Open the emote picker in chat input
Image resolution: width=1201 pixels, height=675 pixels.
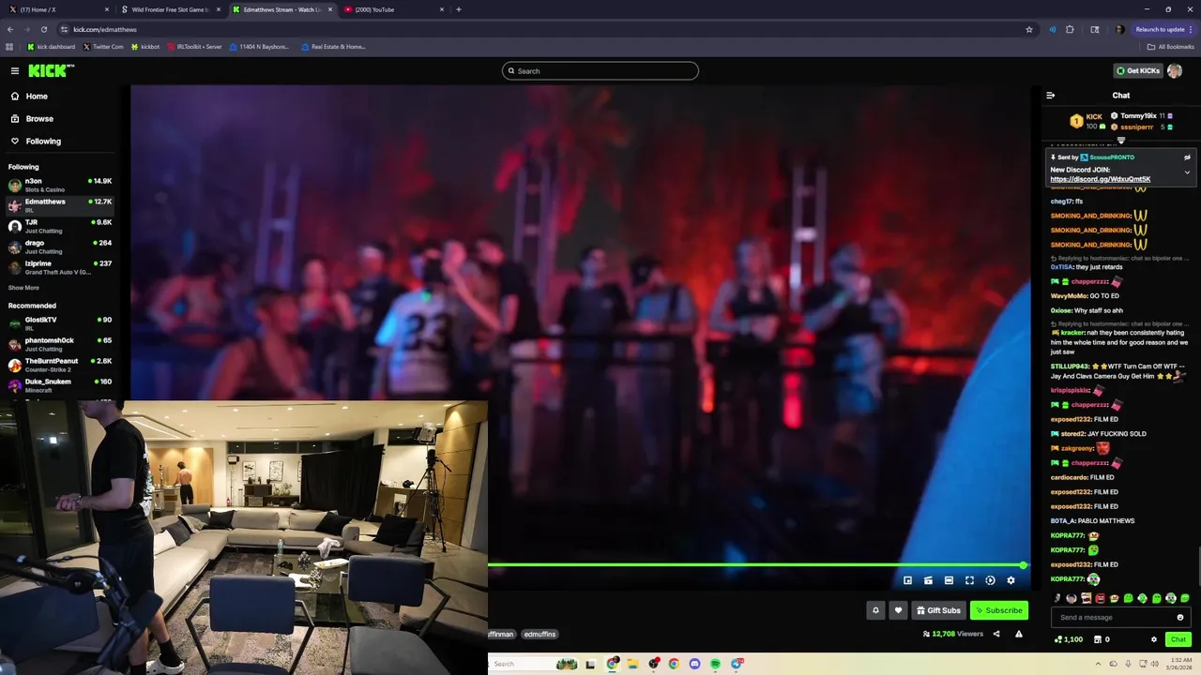click(1180, 617)
